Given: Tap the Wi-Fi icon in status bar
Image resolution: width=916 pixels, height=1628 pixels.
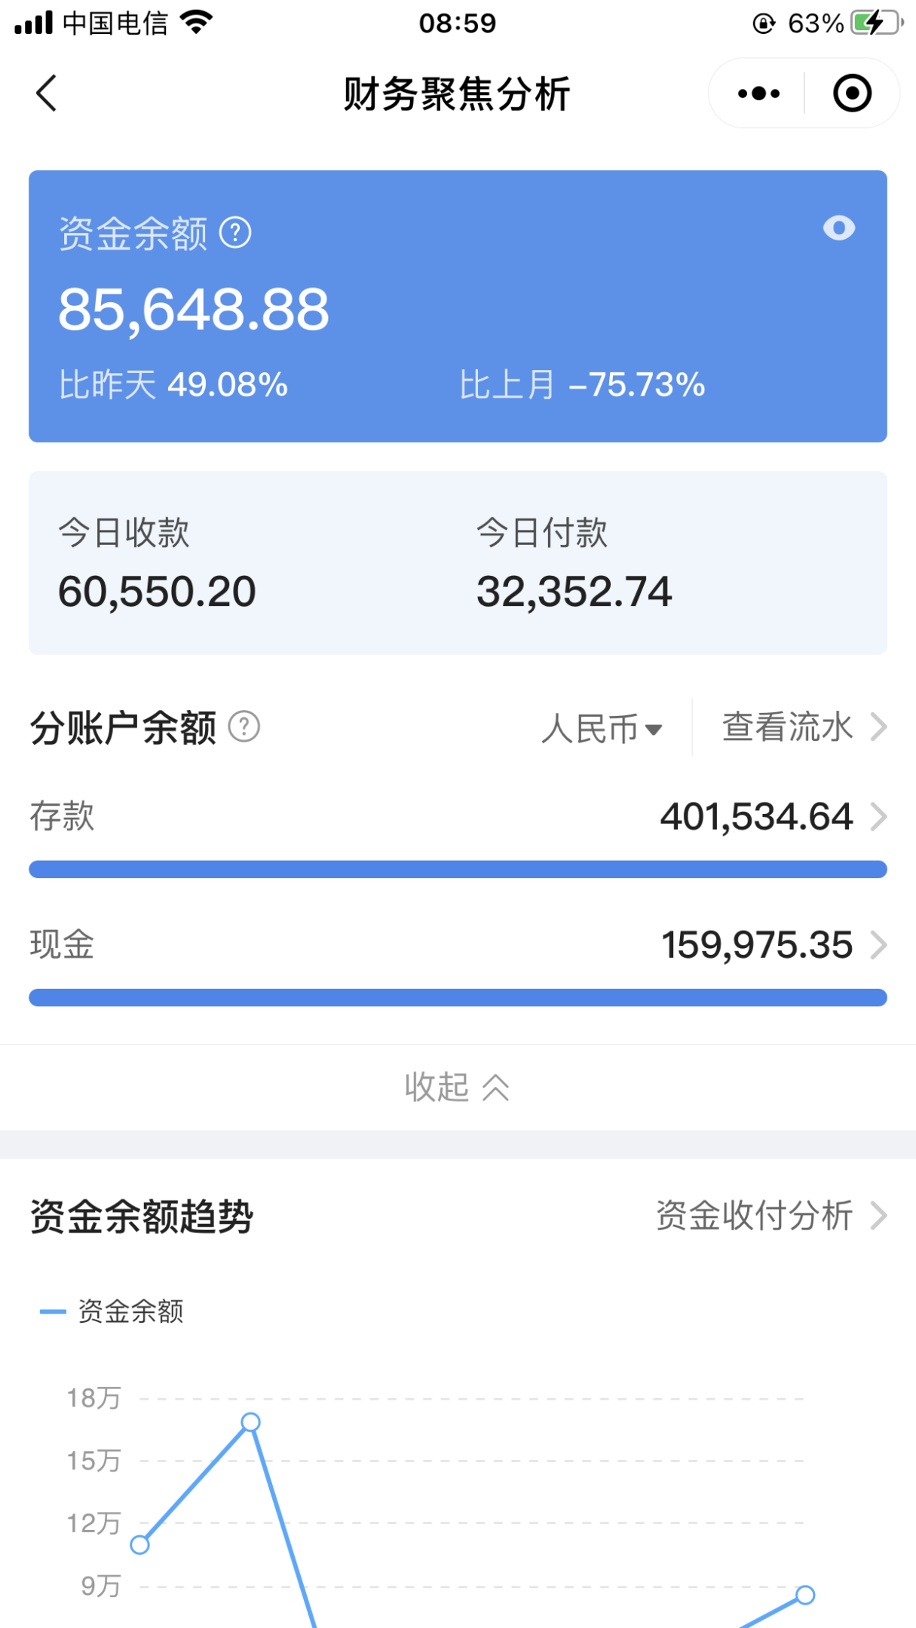Looking at the screenshot, I should tap(197, 23).
